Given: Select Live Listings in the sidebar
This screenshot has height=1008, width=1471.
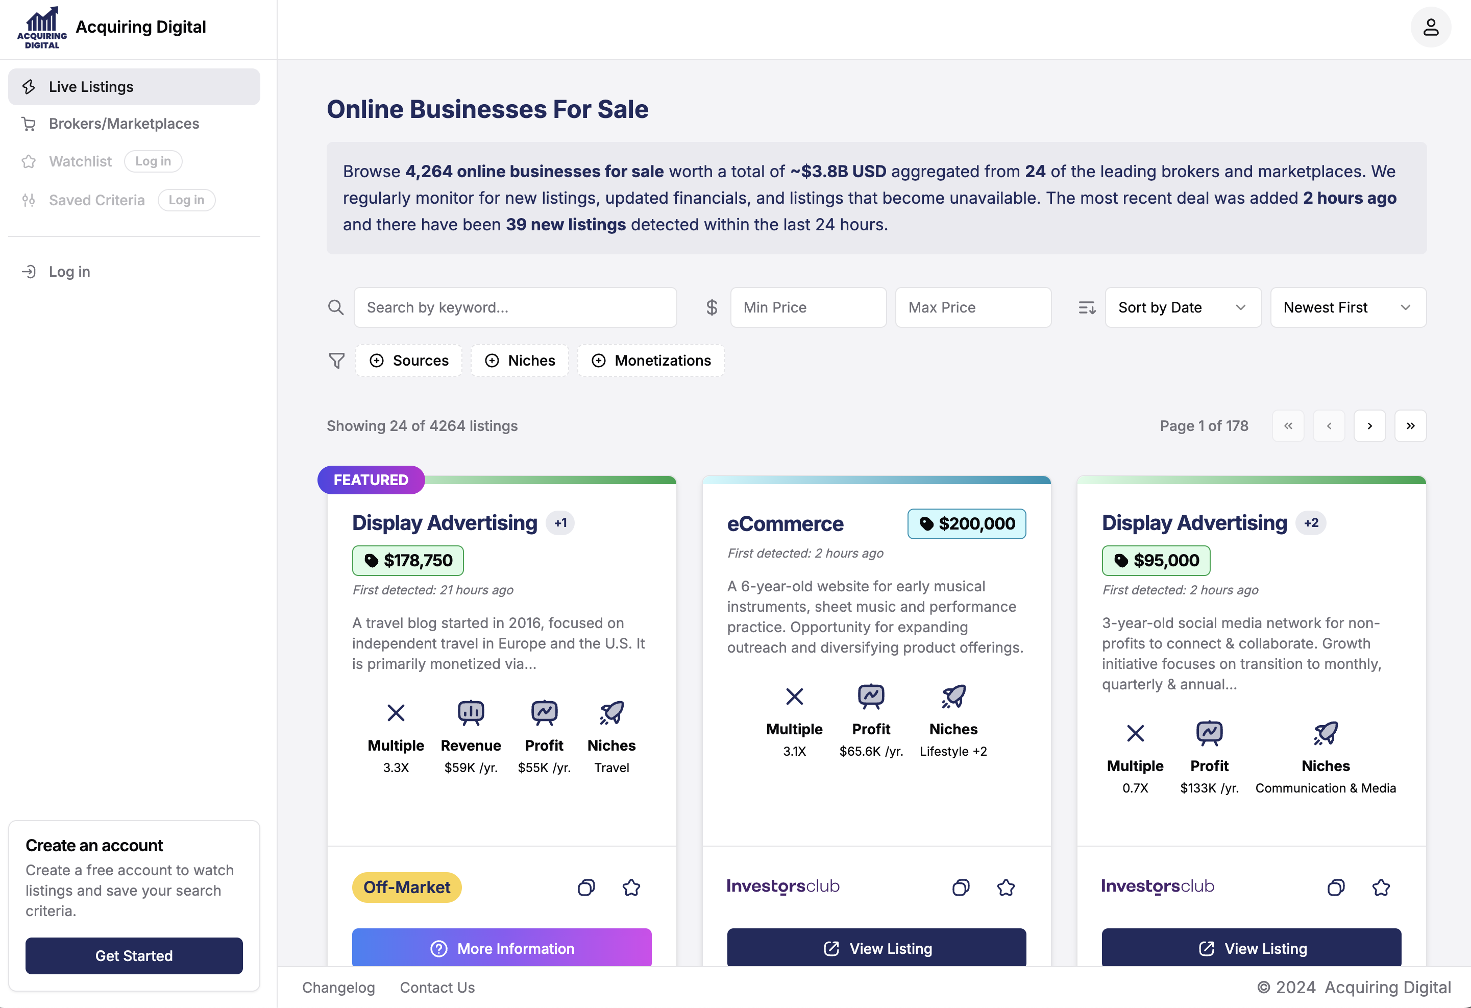Looking at the screenshot, I should (x=91, y=87).
